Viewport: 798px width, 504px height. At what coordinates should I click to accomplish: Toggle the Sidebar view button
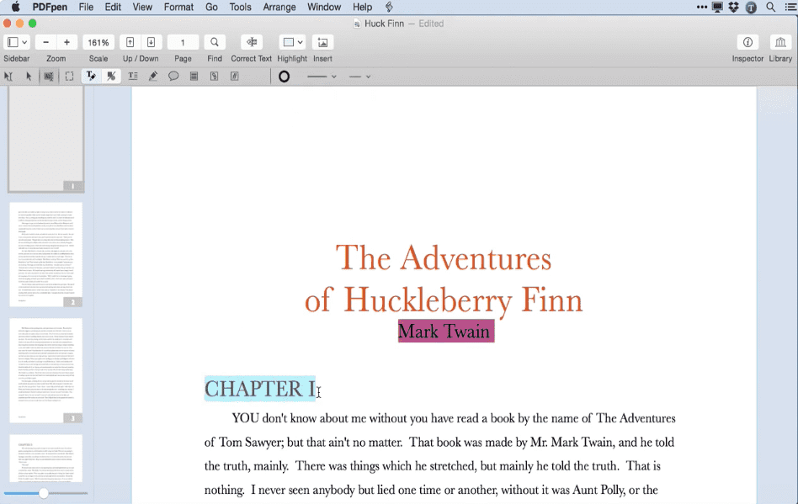[x=13, y=42]
